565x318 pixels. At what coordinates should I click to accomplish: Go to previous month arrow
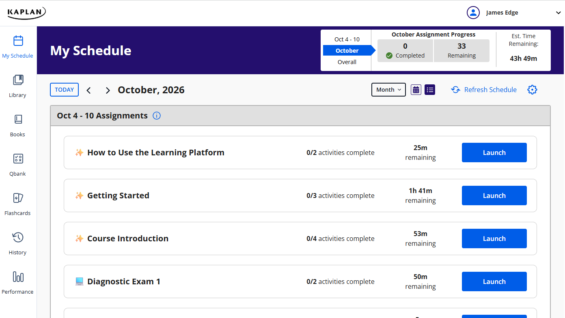click(x=89, y=90)
